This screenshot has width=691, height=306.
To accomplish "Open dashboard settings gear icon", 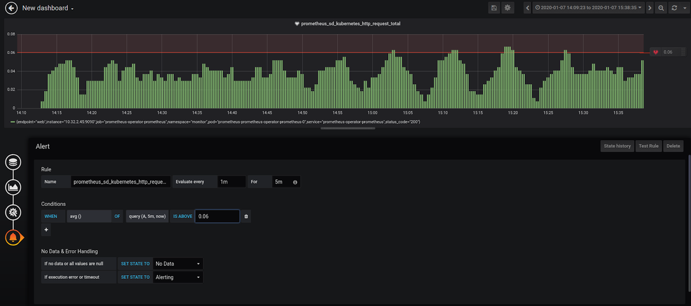I will click(x=507, y=8).
